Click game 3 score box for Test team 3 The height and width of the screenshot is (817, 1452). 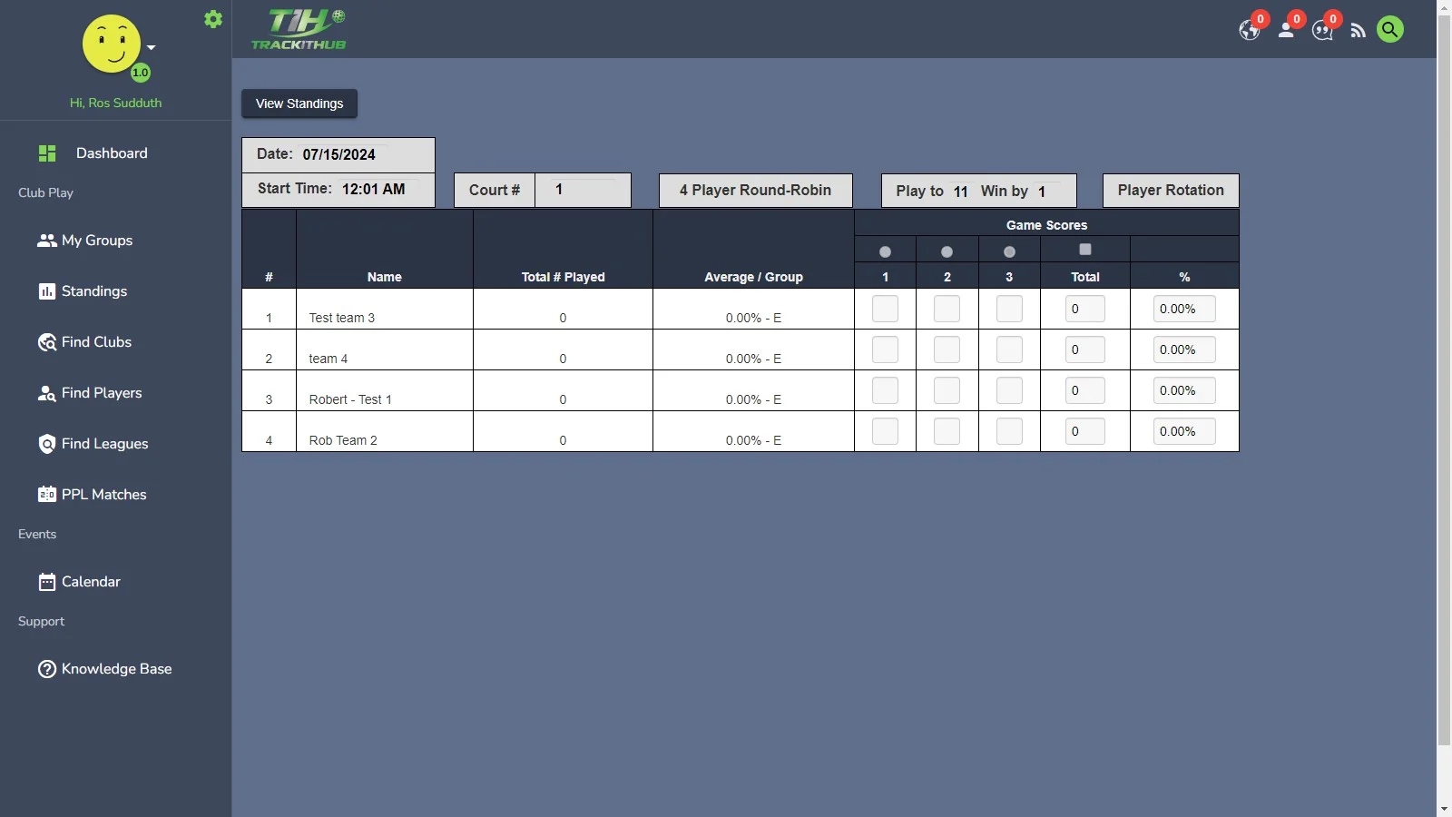click(1009, 309)
